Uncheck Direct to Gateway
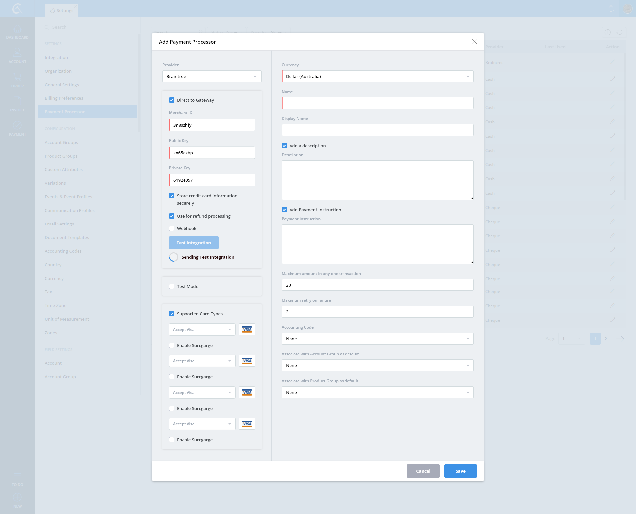636x514 pixels. 172,100
